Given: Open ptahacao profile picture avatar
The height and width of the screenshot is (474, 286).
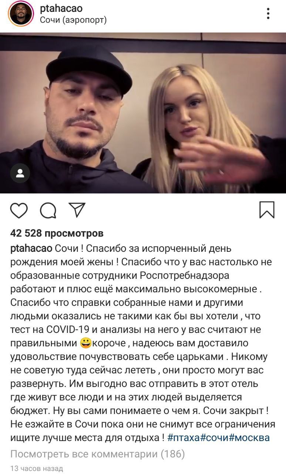Looking at the screenshot, I should click(x=21, y=14).
